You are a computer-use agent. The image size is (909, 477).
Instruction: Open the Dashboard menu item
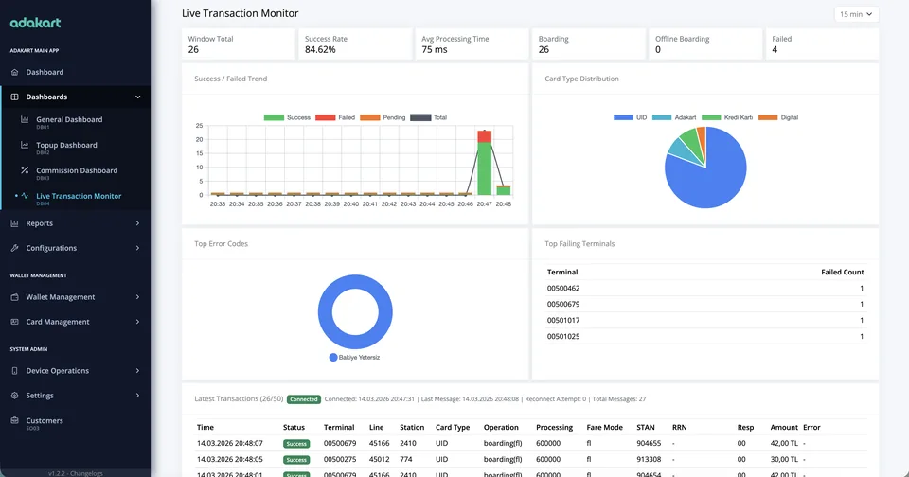click(x=76, y=72)
